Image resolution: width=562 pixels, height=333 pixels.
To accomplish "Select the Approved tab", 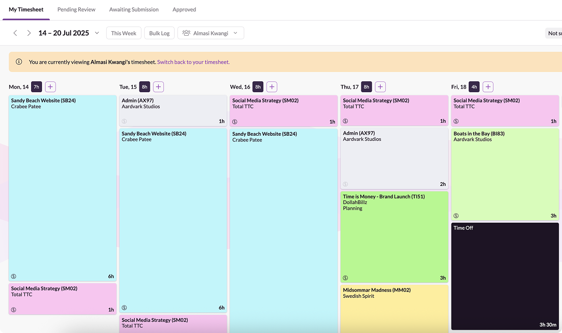I will (184, 9).
